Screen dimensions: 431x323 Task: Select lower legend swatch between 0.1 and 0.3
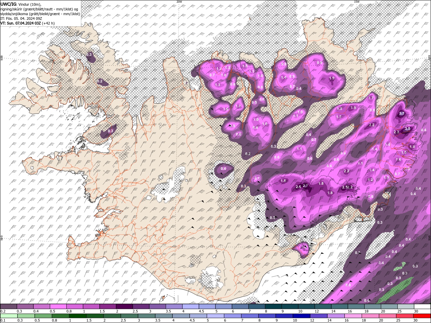[9, 316]
